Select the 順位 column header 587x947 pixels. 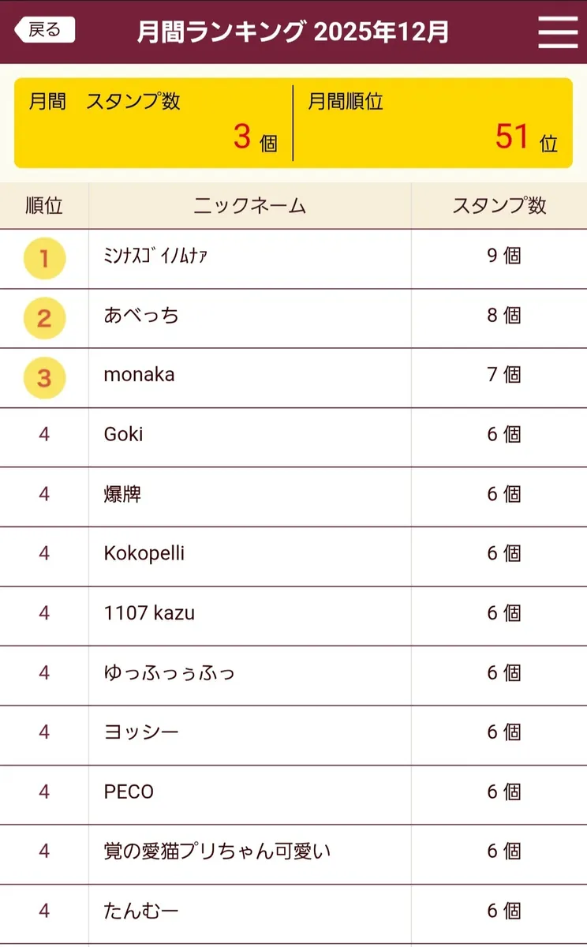coord(44,206)
